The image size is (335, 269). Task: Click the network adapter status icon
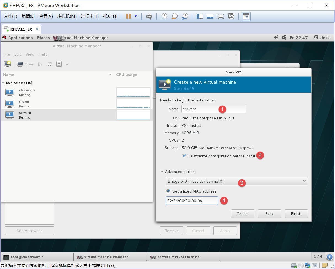308,265
